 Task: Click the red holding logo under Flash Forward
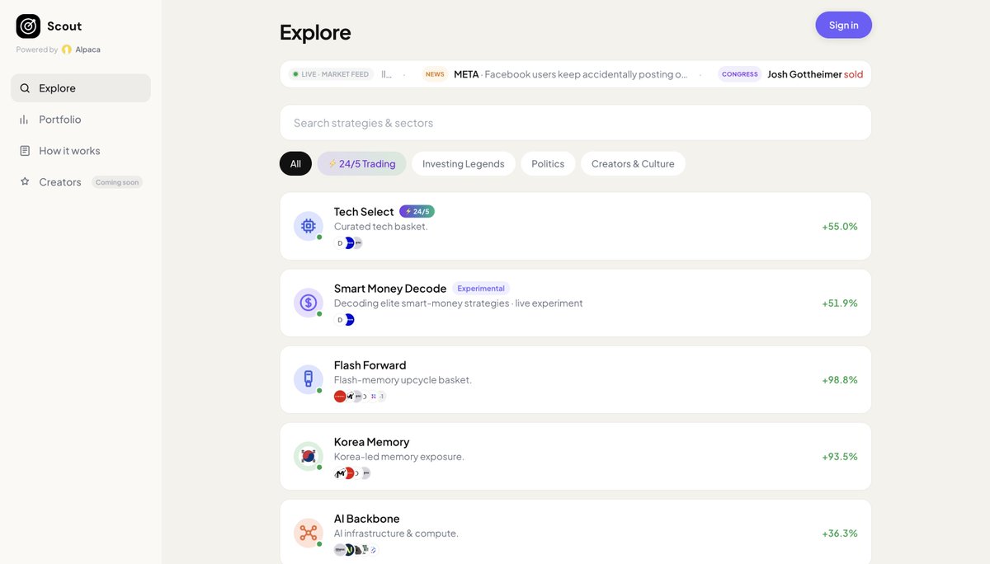tap(340, 397)
